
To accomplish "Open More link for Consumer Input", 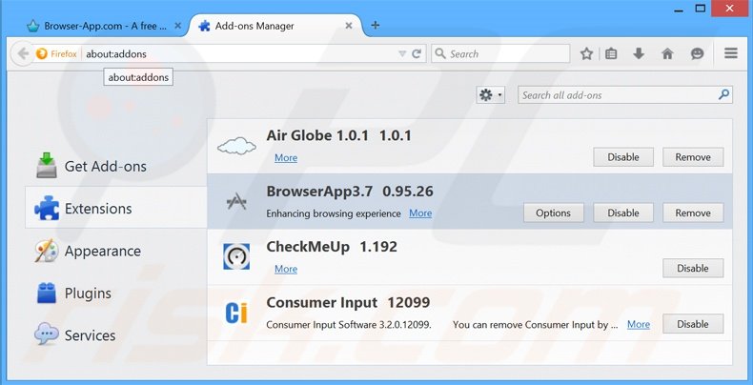I will (x=639, y=325).
